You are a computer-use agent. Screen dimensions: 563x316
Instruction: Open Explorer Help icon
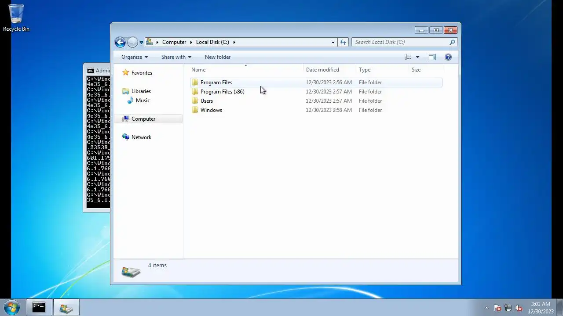[448, 57]
